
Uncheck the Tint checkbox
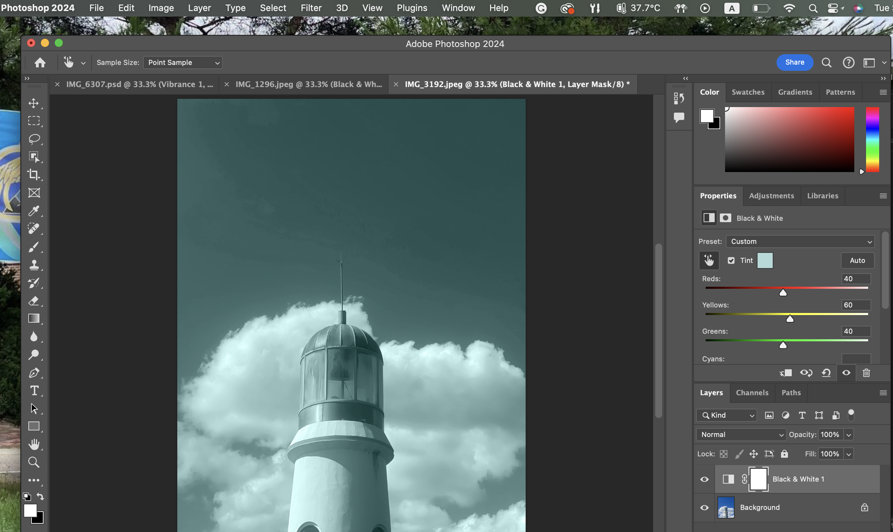coord(731,260)
